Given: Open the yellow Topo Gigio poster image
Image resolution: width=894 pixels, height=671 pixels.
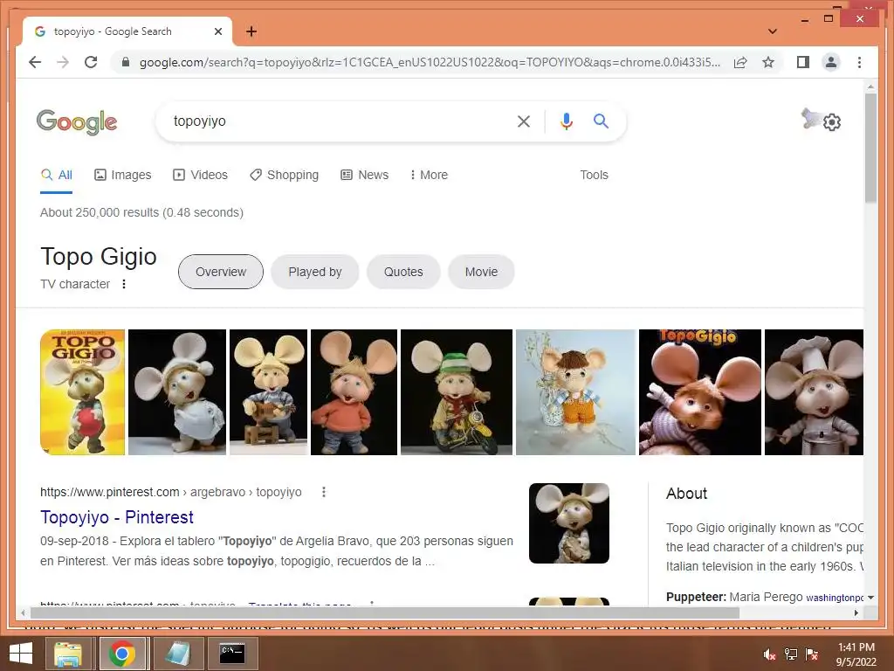Looking at the screenshot, I should tap(83, 392).
